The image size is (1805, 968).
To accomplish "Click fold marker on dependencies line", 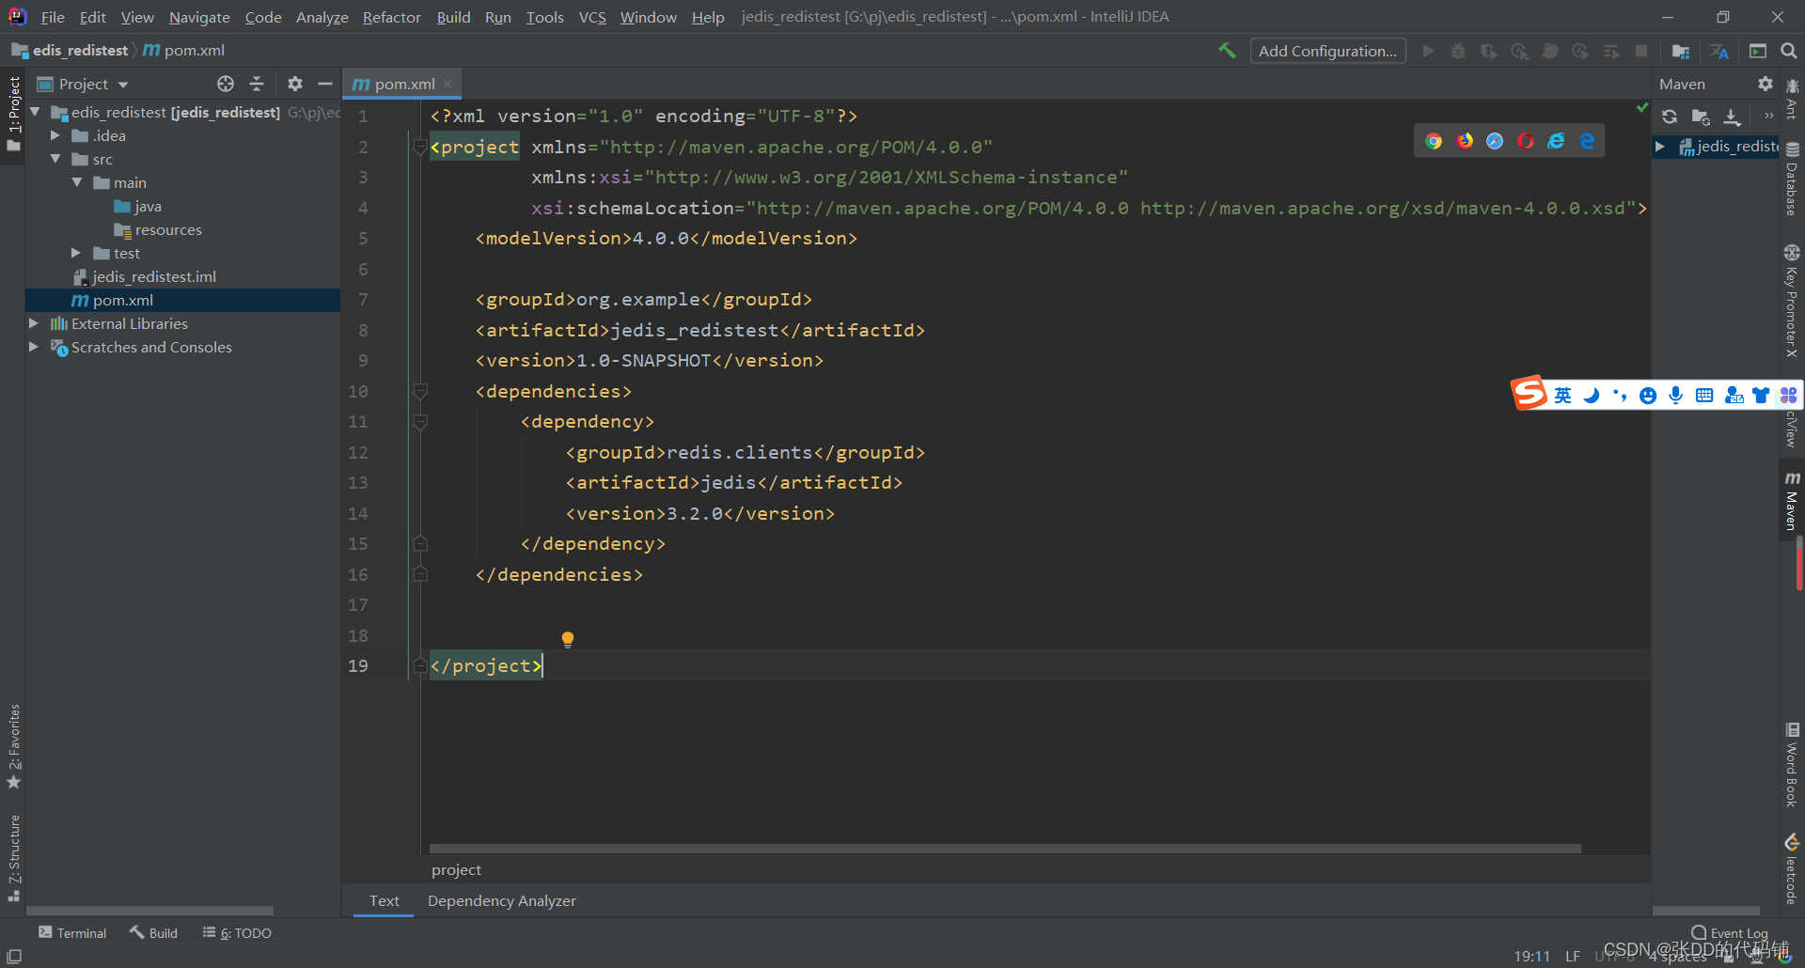I will (x=420, y=391).
